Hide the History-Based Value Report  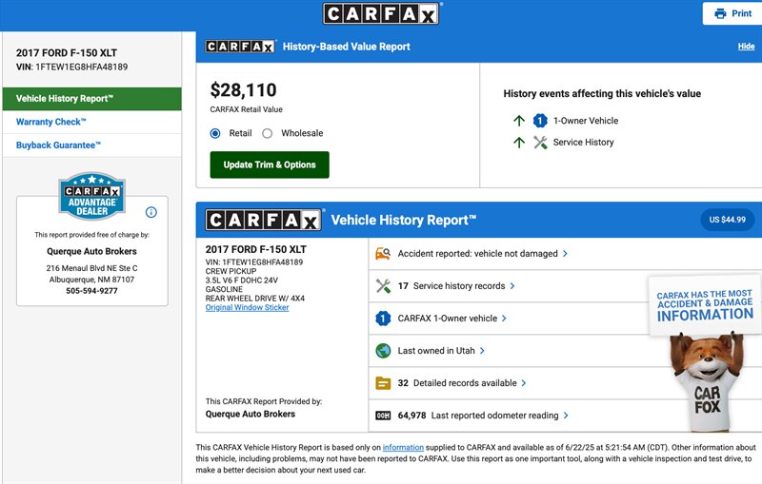tap(746, 47)
